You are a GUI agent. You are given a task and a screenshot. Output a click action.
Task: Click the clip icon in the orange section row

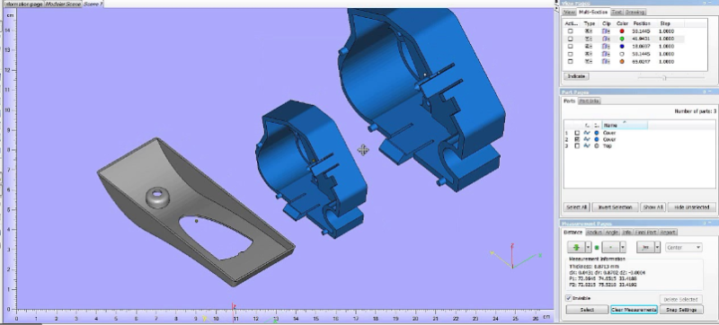coord(606,61)
